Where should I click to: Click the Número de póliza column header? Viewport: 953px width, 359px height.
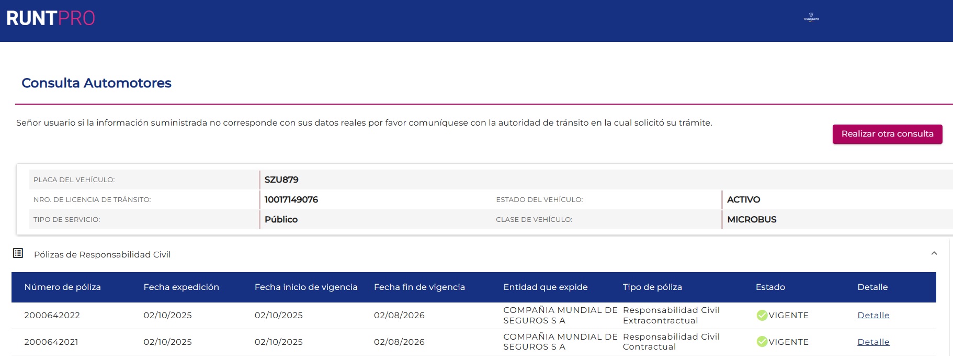[x=62, y=287]
